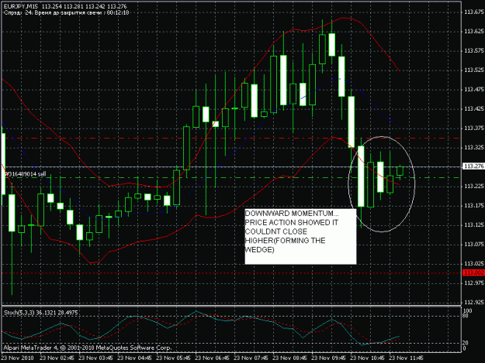The height and width of the screenshot is (363, 485).
Task: Click the 23 Nov 05:45 time label
Action: [174, 358]
